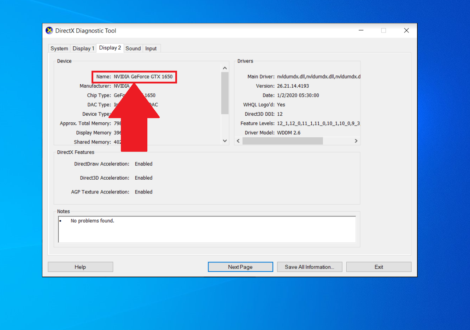The width and height of the screenshot is (470, 330).
Task: Select the NVIDIA GeForce GTX 1650 name text
Action: (143, 77)
